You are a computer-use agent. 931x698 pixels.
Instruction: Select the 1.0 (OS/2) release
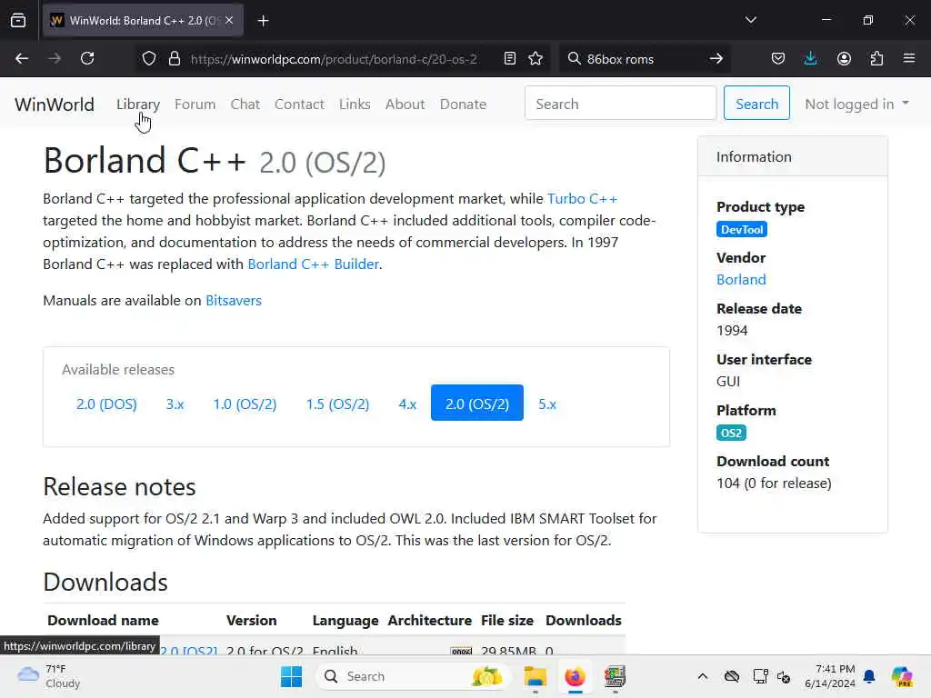coord(245,404)
